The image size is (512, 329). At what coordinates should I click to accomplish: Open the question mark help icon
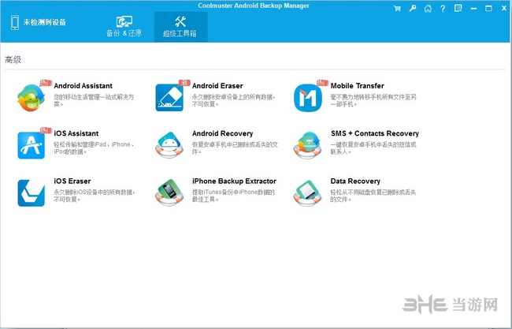point(443,9)
